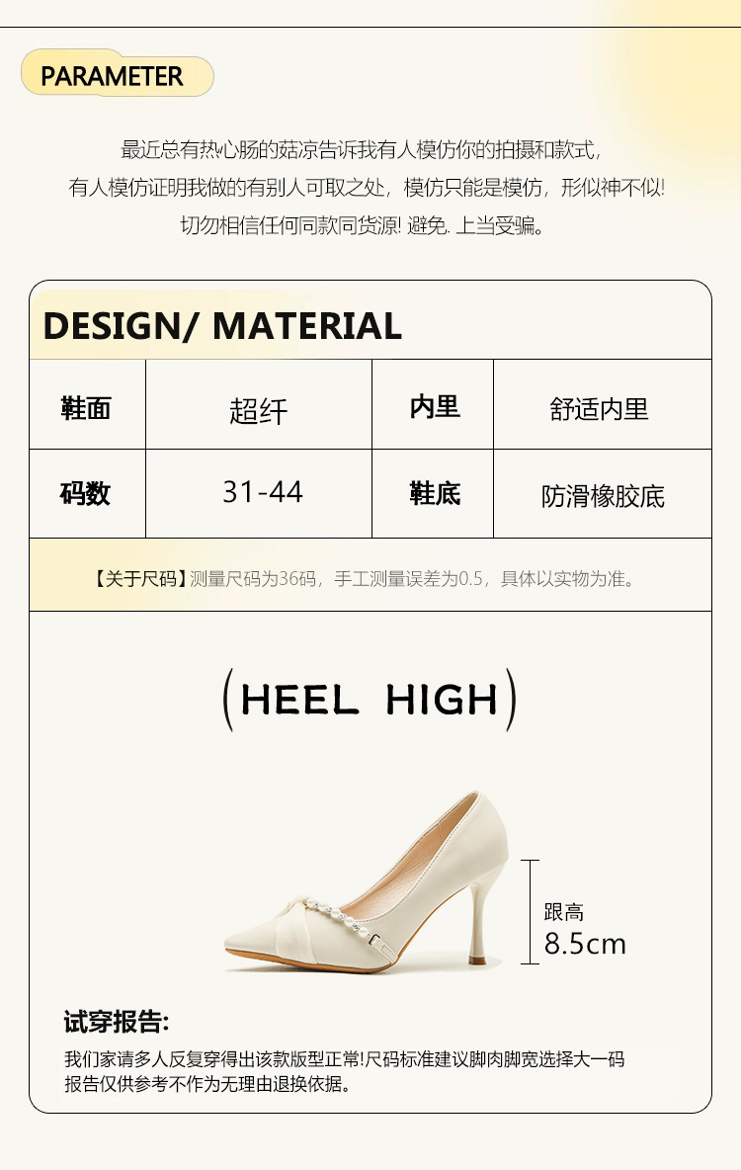This screenshot has height=1170, width=741.
Task: Click the 舒适内里 value cell
Action: [603, 404]
